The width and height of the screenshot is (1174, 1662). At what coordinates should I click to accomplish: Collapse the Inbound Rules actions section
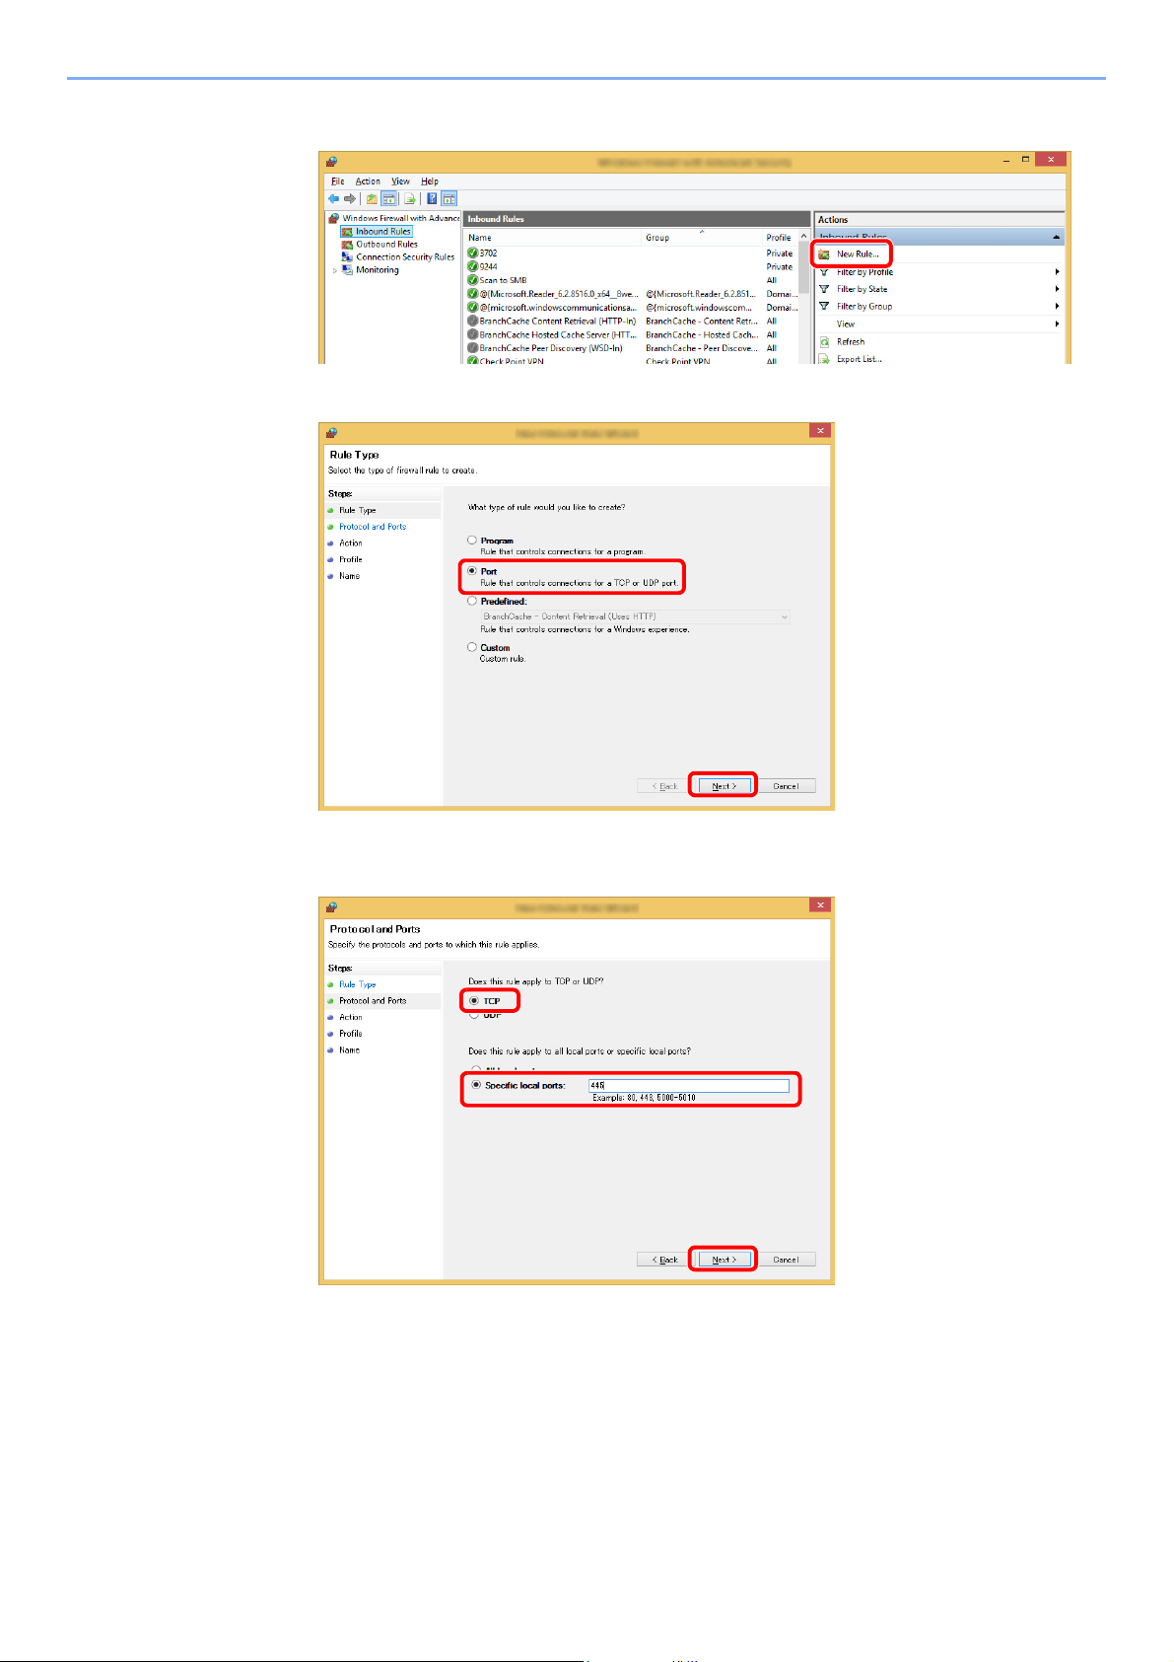(1057, 238)
